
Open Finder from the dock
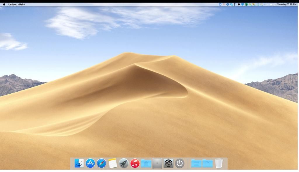79,163
